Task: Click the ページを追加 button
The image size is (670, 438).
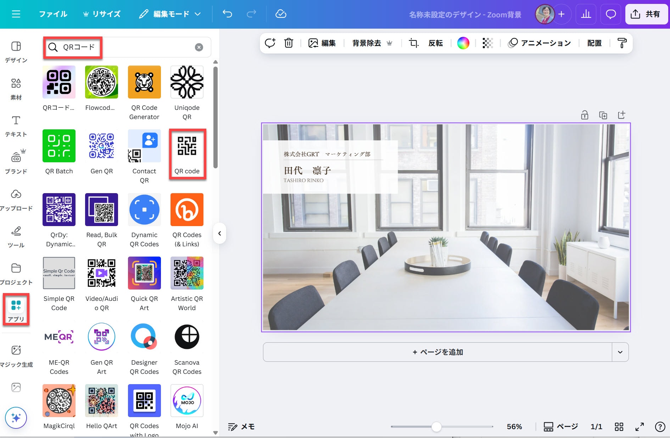Action: tap(437, 352)
